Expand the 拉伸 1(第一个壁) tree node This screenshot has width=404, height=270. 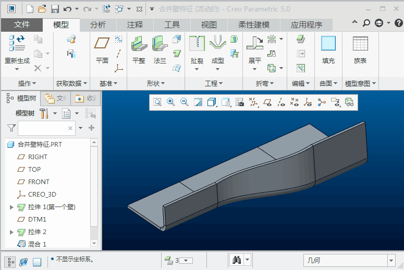click(x=12, y=207)
